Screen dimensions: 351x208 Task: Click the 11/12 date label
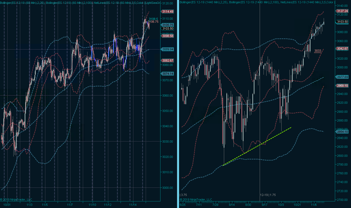tap(108, 205)
